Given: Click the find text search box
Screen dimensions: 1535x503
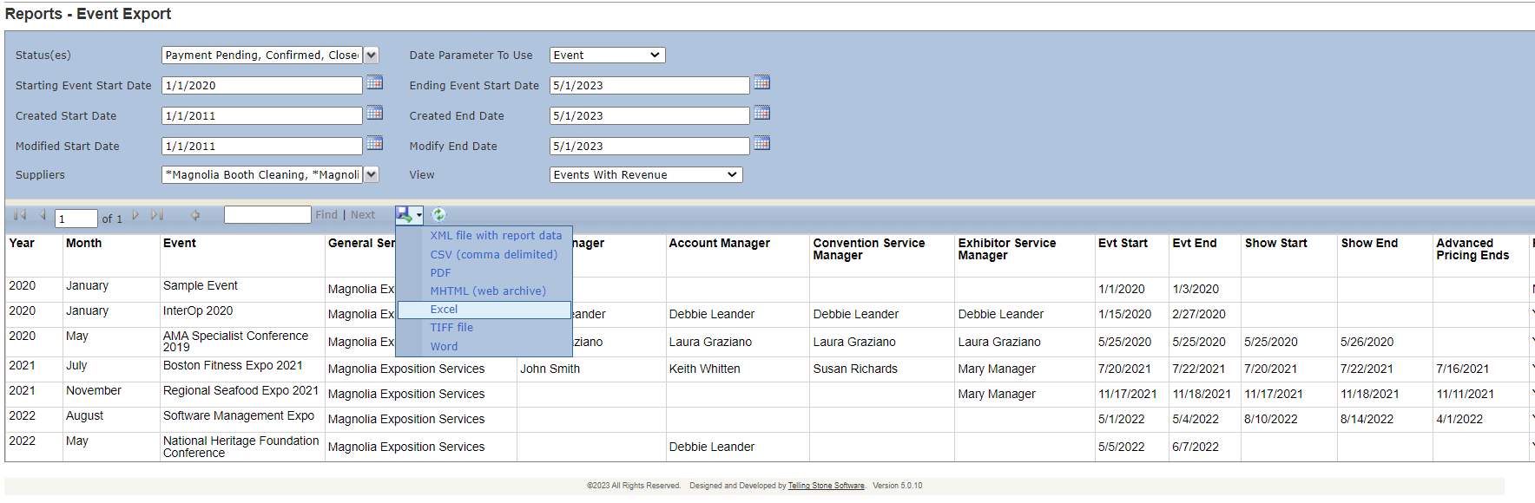Looking at the screenshot, I should pos(267,215).
